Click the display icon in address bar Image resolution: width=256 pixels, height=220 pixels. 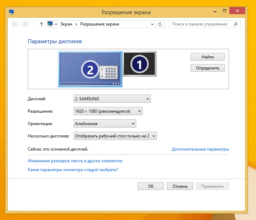click(x=50, y=24)
